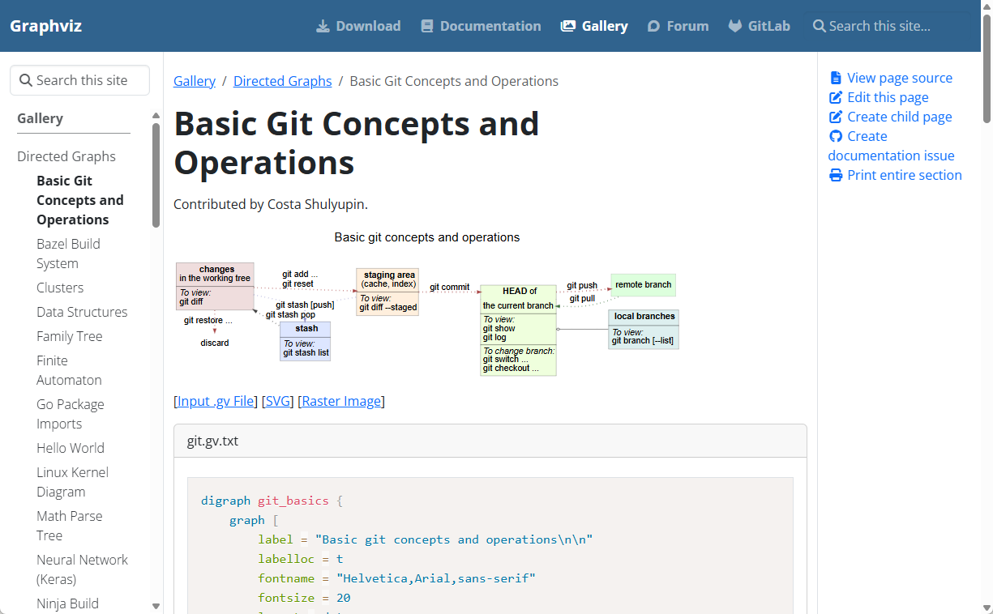The image size is (993, 614).
Task: Click the page scrollbar thumb
Action: 987,68
